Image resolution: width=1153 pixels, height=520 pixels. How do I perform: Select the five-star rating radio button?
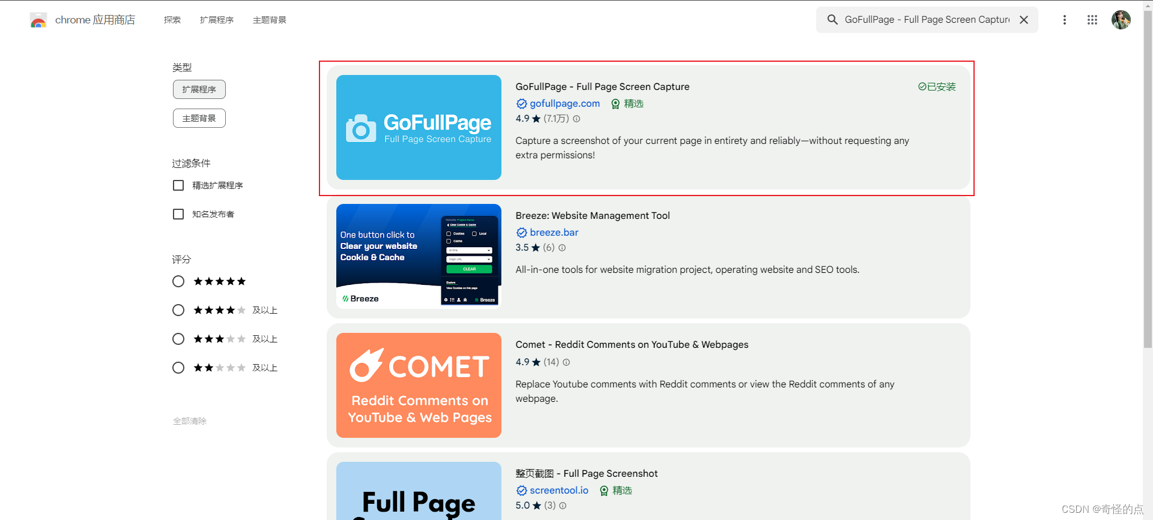click(178, 281)
